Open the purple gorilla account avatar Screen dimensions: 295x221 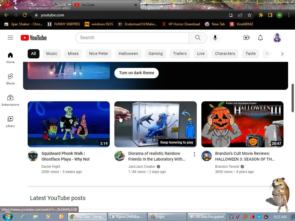[x=277, y=38]
